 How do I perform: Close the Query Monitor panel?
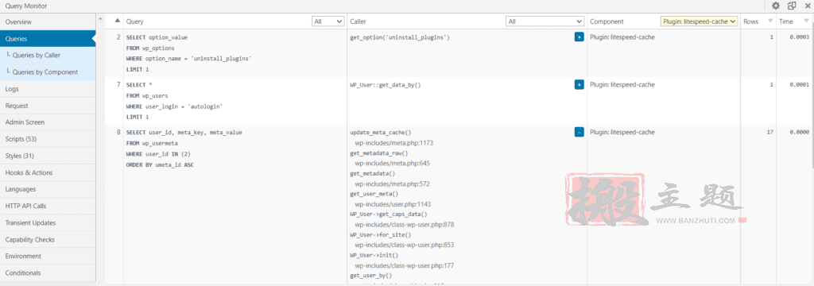(x=807, y=6)
